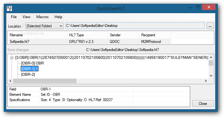Click the QuickViewHL7 app icon in title bar
The height and width of the screenshot is (118, 224).
[9, 8]
